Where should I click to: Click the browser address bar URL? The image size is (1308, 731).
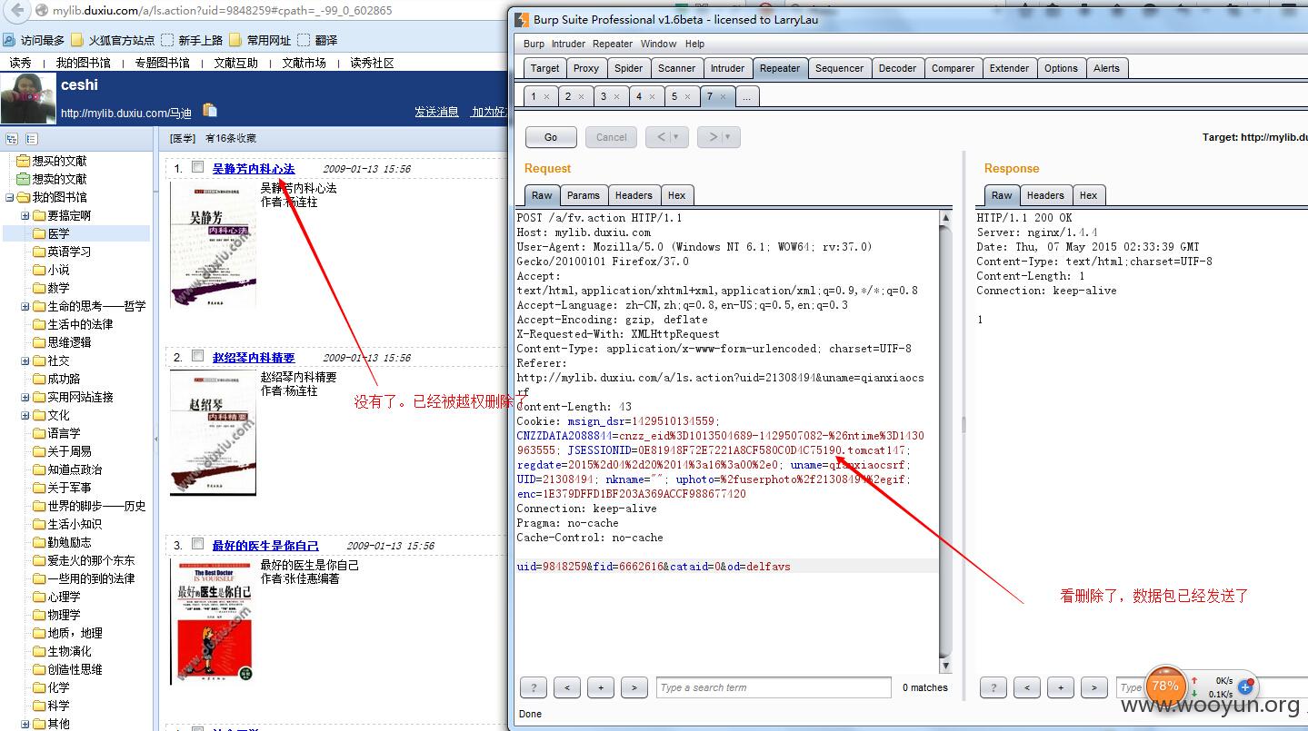[x=223, y=11]
